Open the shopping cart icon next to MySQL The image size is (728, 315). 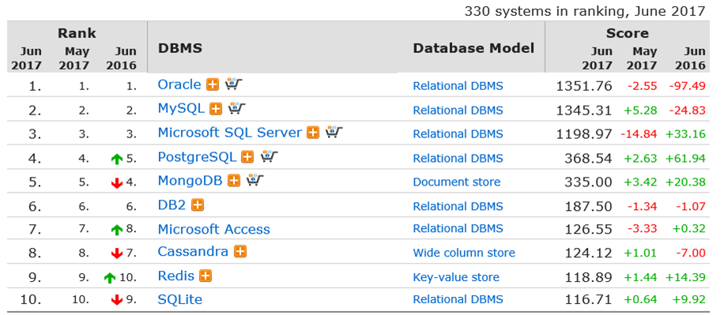[237, 109]
